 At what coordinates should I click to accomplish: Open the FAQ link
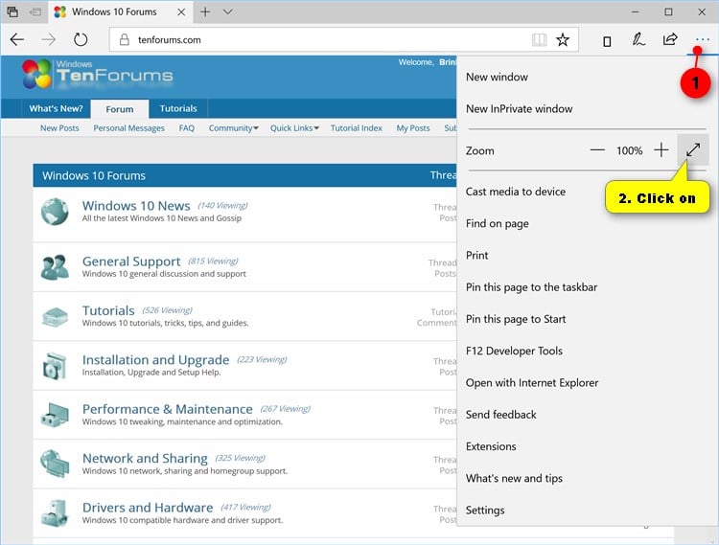pyautogui.click(x=187, y=128)
